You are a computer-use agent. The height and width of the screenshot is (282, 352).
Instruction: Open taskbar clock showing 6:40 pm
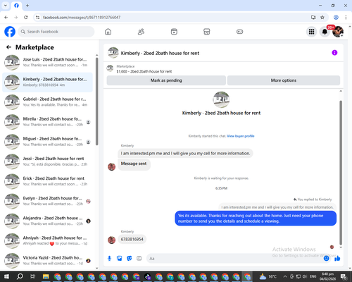pos(327,276)
